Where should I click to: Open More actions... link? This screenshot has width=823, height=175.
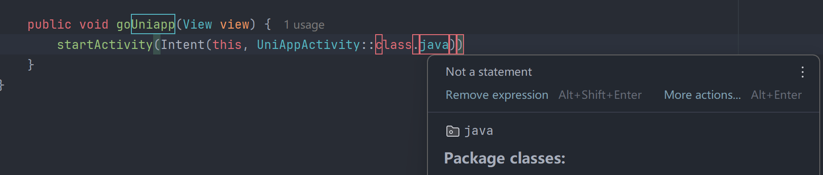(702, 95)
